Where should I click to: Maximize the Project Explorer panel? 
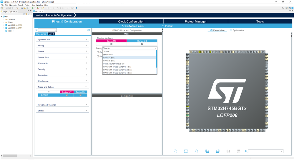click(x=31, y=11)
